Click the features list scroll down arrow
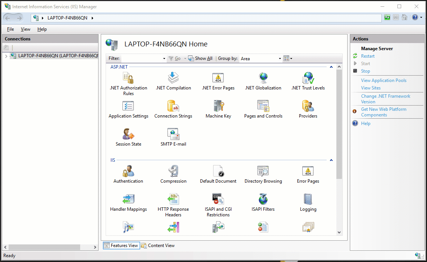This screenshot has width=427, height=262. click(x=339, y=232)
